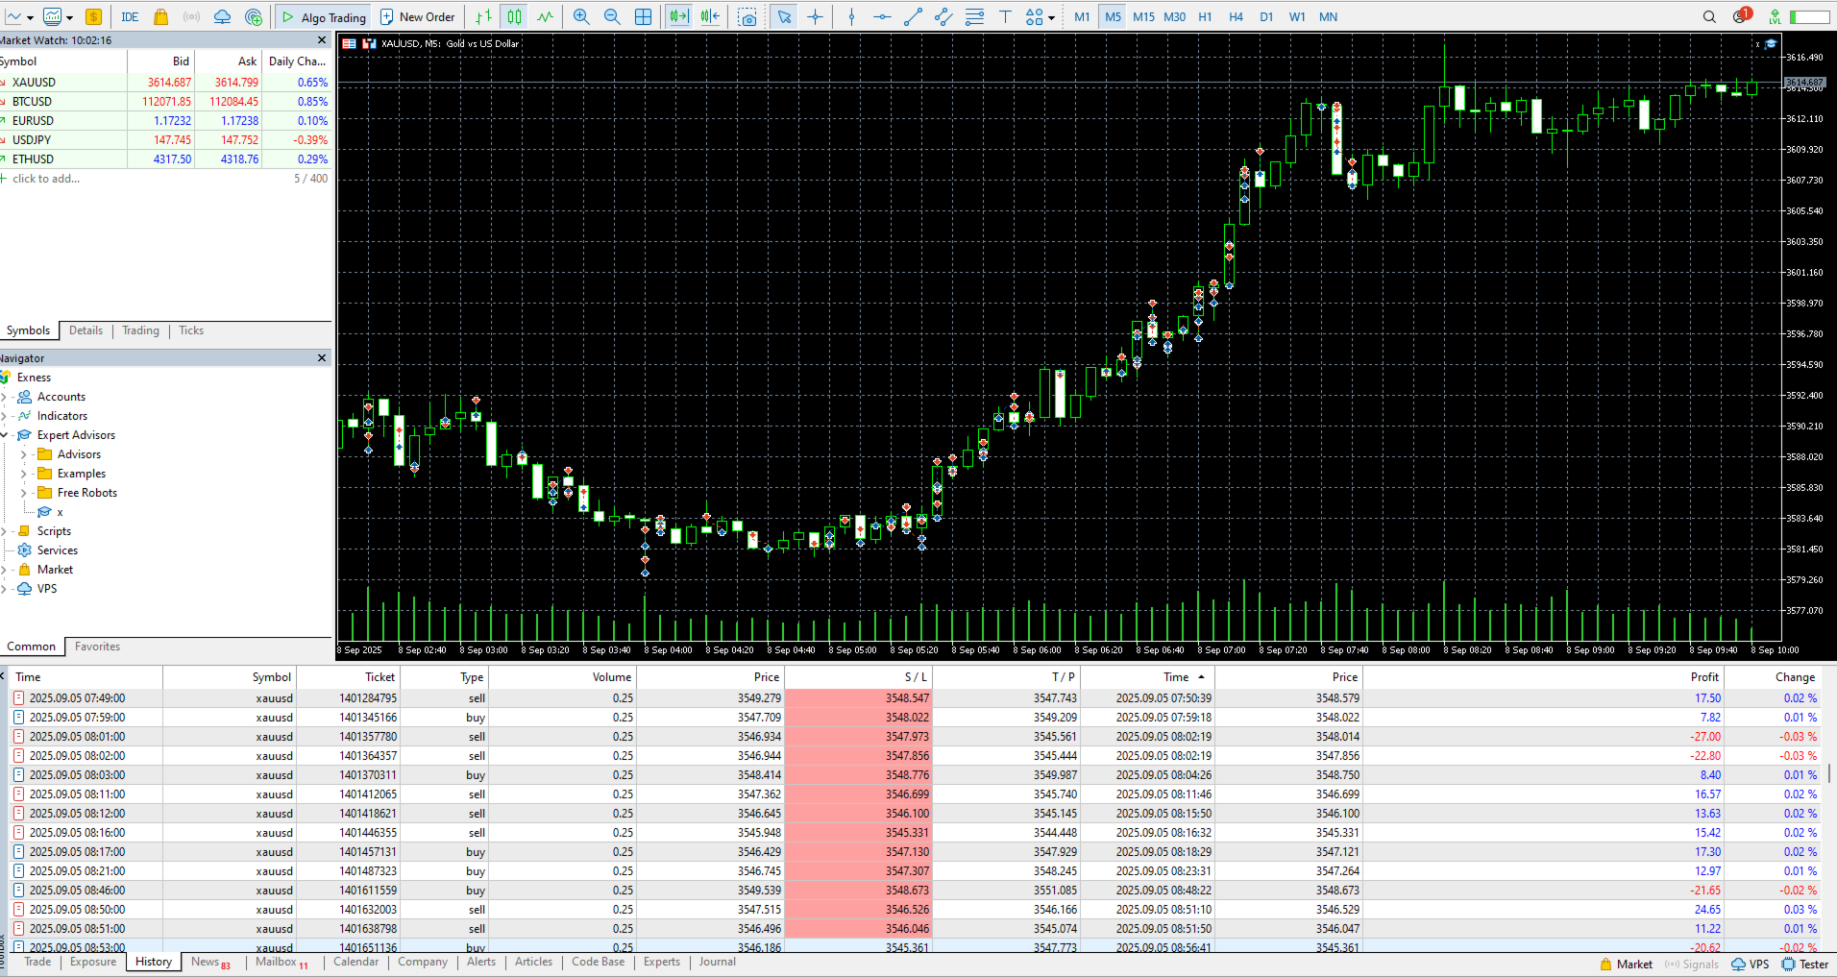Open the Services item in Navigator
The image size is (1837, 977).
click(58, 550)
